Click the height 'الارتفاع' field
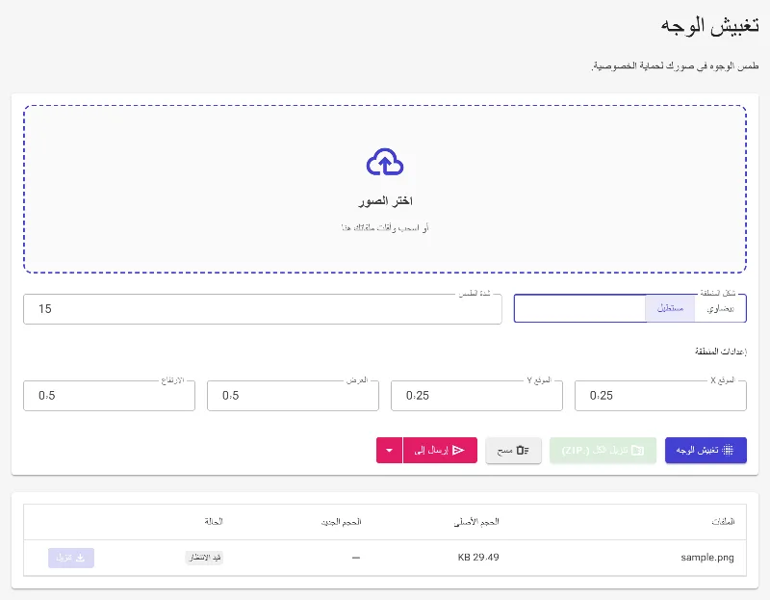 coord(109,396)
